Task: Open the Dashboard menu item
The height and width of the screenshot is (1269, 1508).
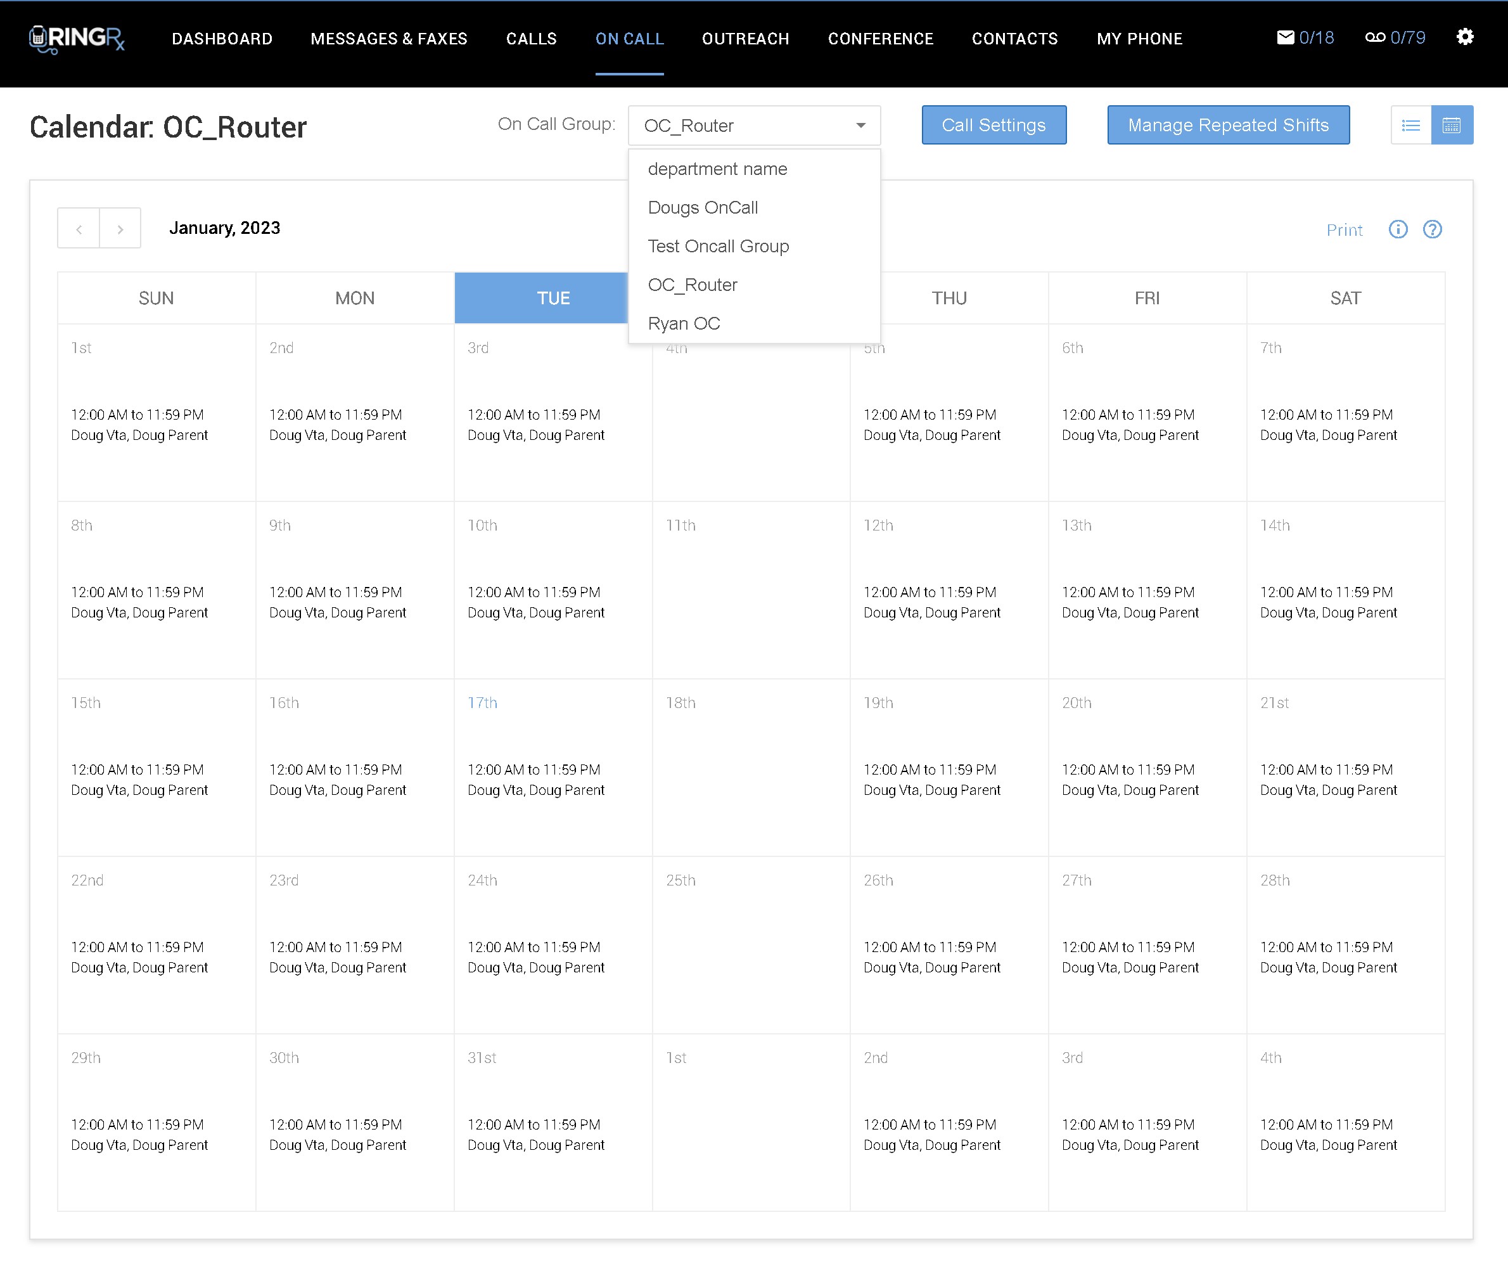Action: pos(222,39)
